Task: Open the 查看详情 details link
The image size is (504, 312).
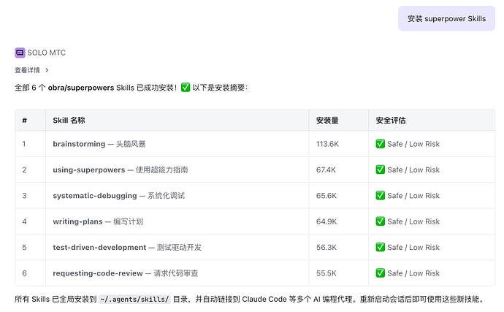Action: [x=27, y=70]
